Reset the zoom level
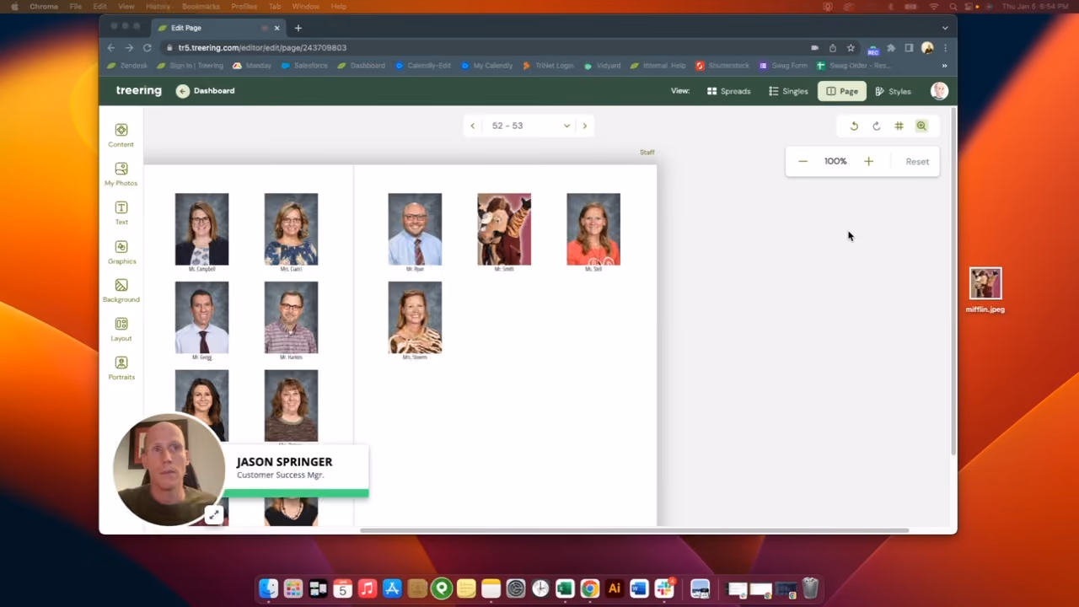The image size is (1079, 607). pos(917,161)
